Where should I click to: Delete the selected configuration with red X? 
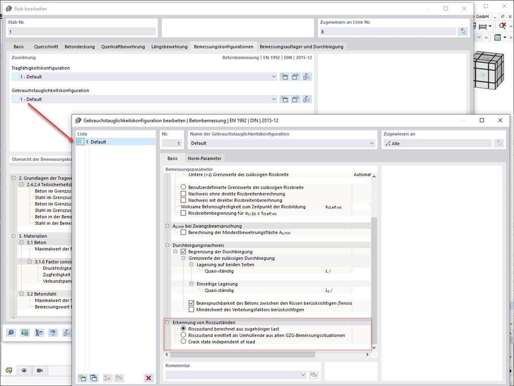click(x=148, y=378)
